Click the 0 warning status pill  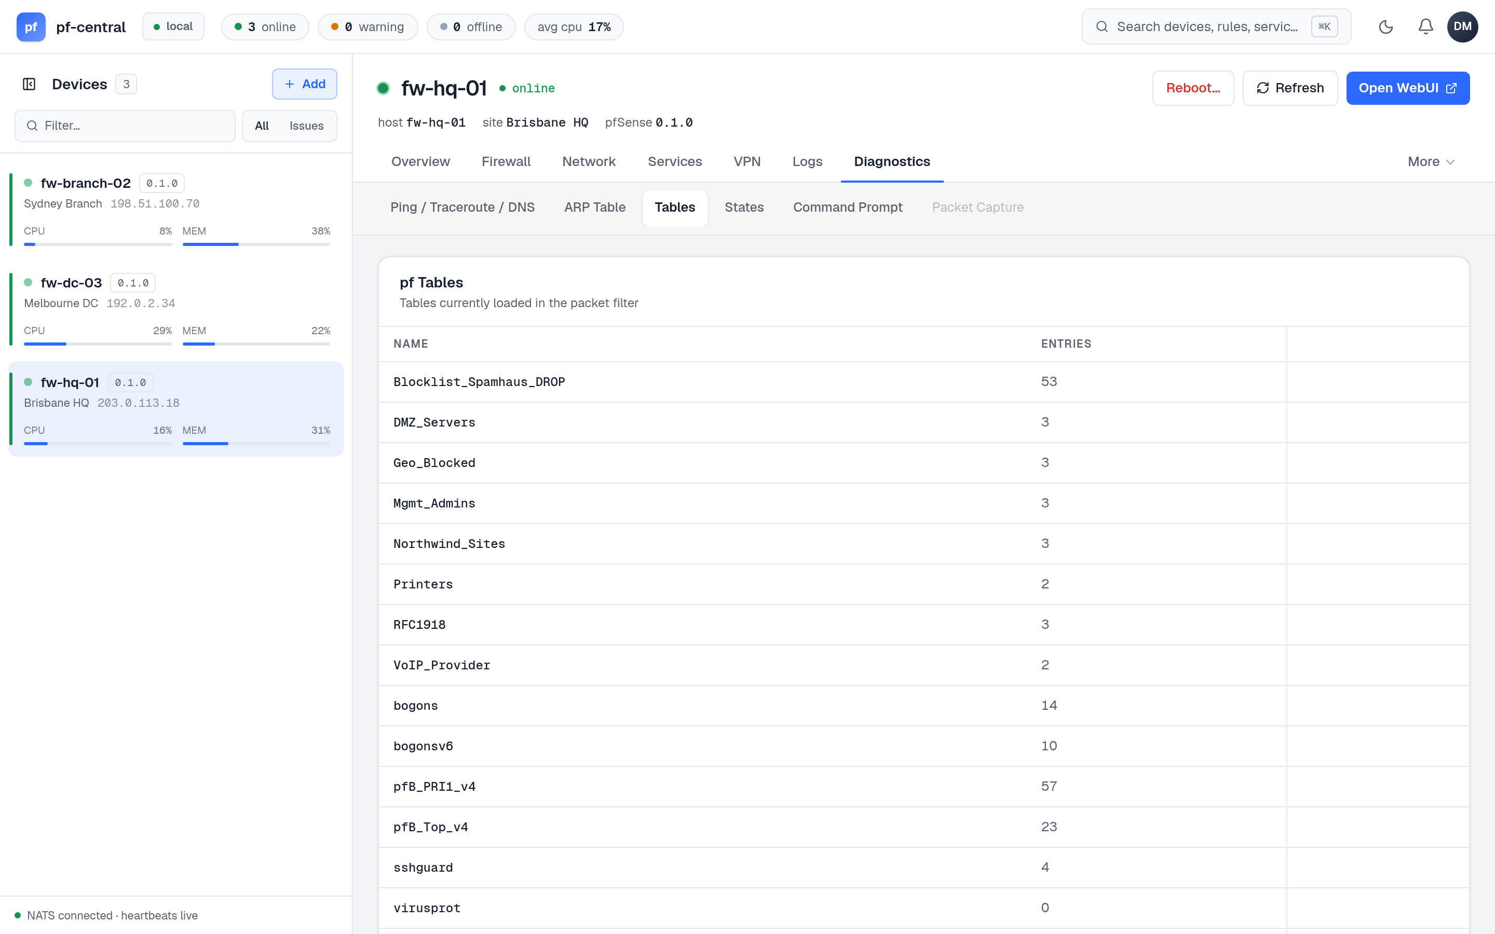pyautogui.click(x=368, y=26)
